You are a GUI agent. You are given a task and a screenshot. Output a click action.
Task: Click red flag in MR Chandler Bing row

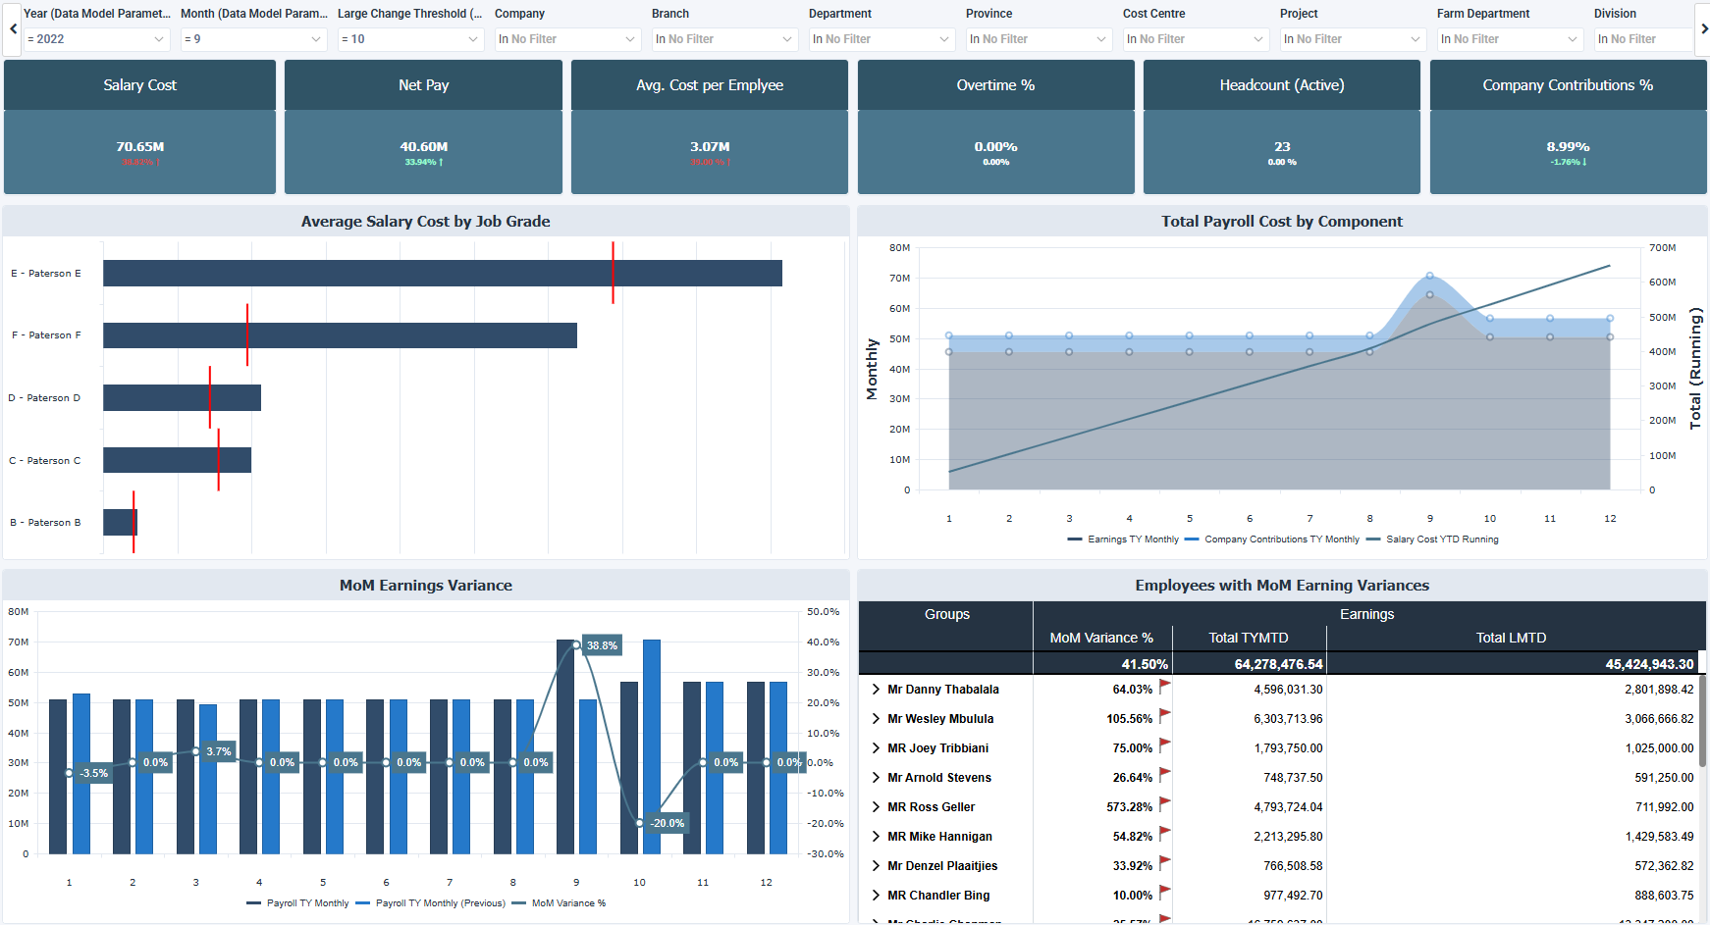[x=1165, y=893]
